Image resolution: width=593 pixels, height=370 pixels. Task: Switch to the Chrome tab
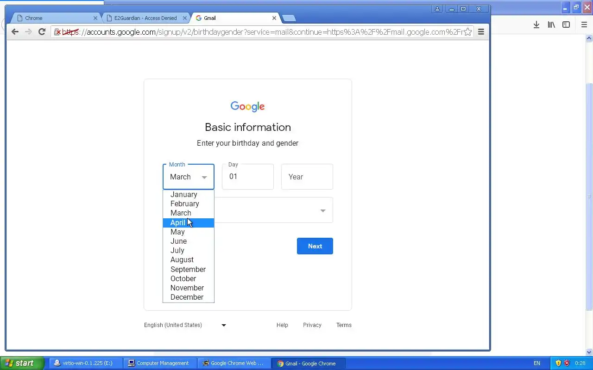(56, 18)
